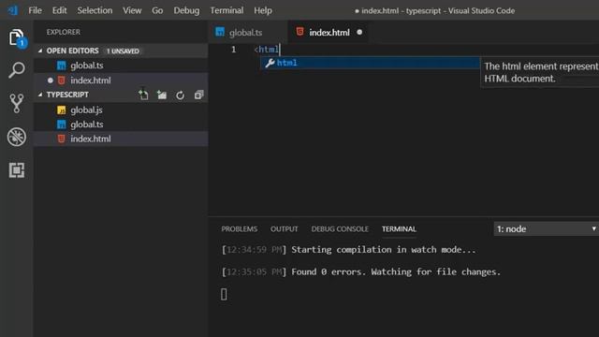Open the Selection menu
The width and height of the screenshot is (599, 337).
click(x=95, y=10)
